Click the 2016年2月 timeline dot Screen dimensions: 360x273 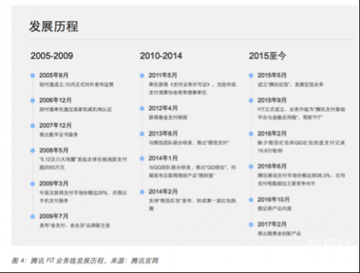(x=251, y=134)
